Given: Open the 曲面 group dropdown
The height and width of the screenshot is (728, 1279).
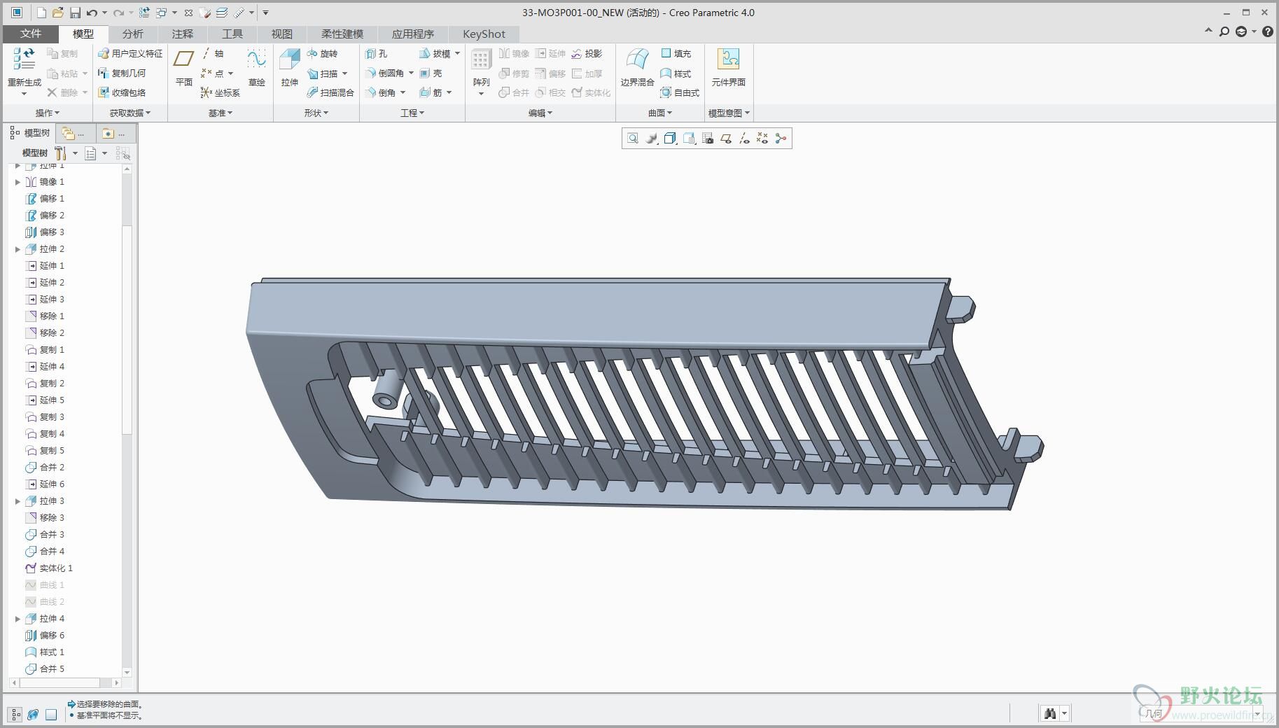Looking at the screenshot, I should point(660,113).
